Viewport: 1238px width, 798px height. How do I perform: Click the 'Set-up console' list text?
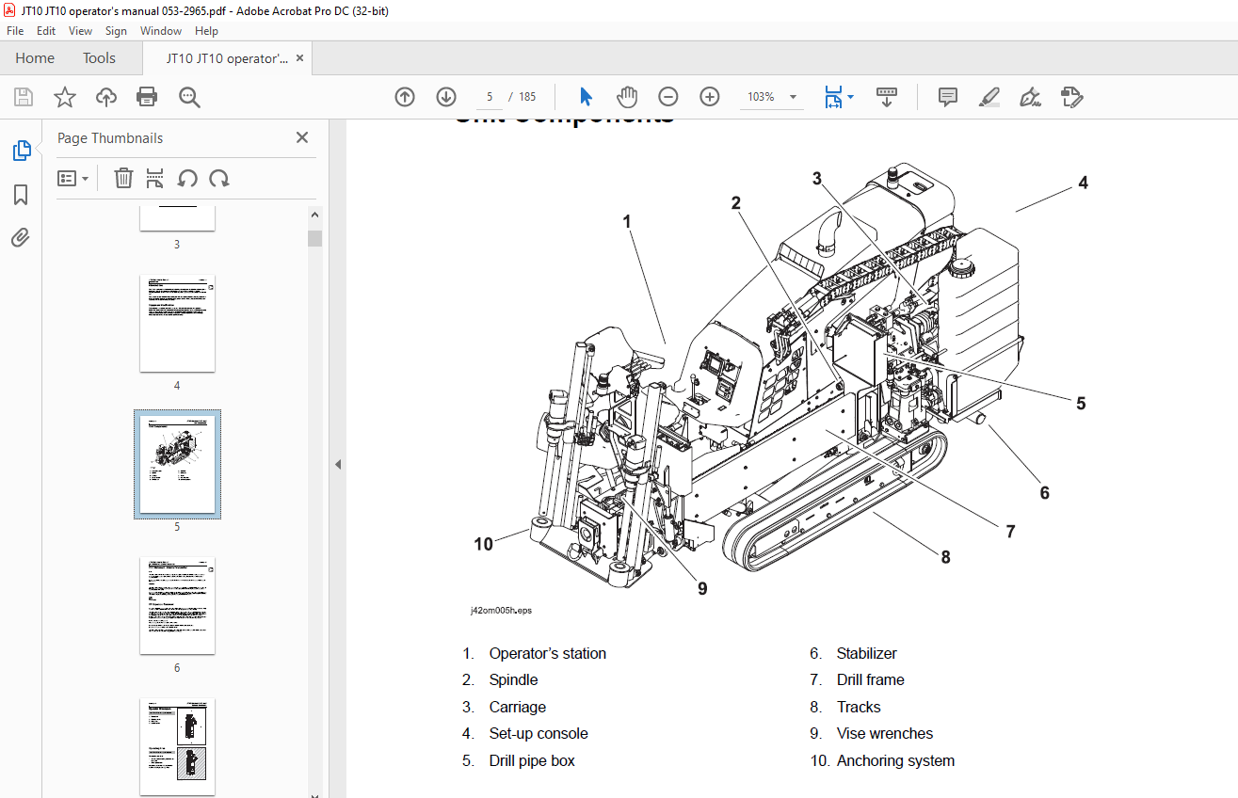[x=538, y=733]
